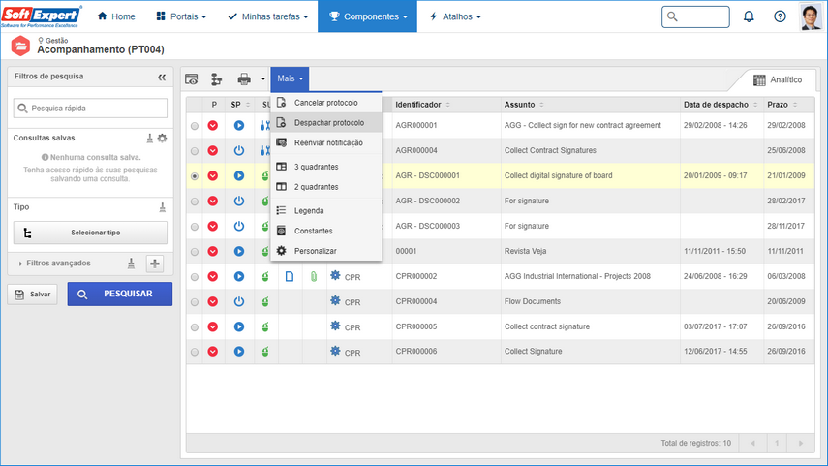Clear the Tipo filter broom icon

[x=162, y=207]
